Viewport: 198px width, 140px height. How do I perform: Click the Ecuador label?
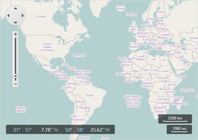66,87
